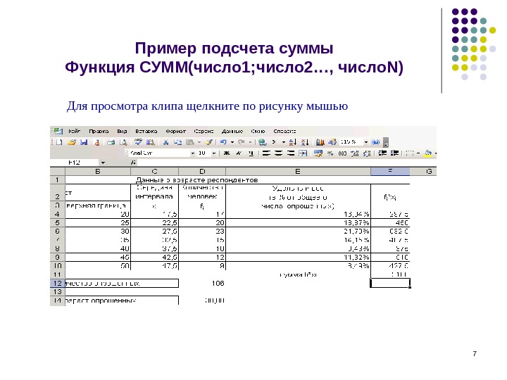Image resolution: width=507 pixels, height=380 pixels.
Task: Open the font size 10 dropdown
Action: pos(214,153)
